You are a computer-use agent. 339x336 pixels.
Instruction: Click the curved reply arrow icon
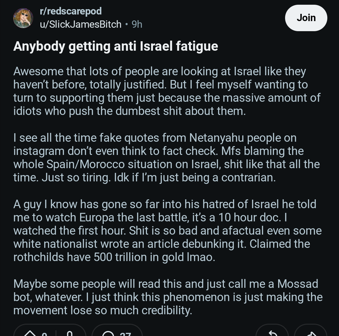(272, 333)
